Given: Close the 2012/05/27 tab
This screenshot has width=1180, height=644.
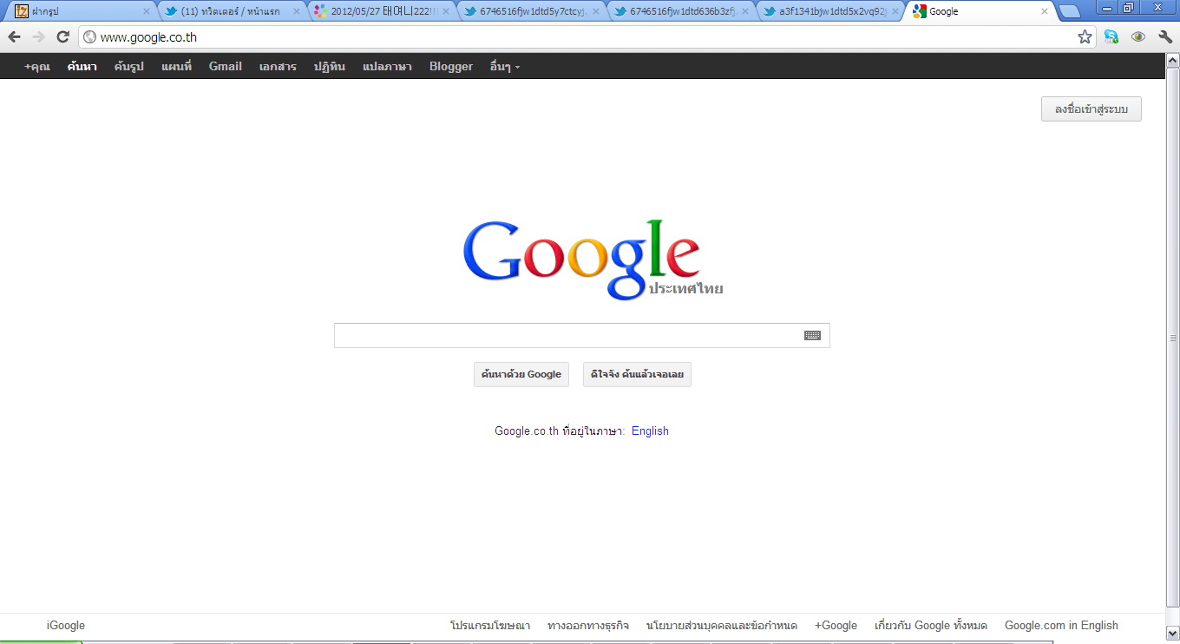Looking at the screenshot, I should (446, 12).
